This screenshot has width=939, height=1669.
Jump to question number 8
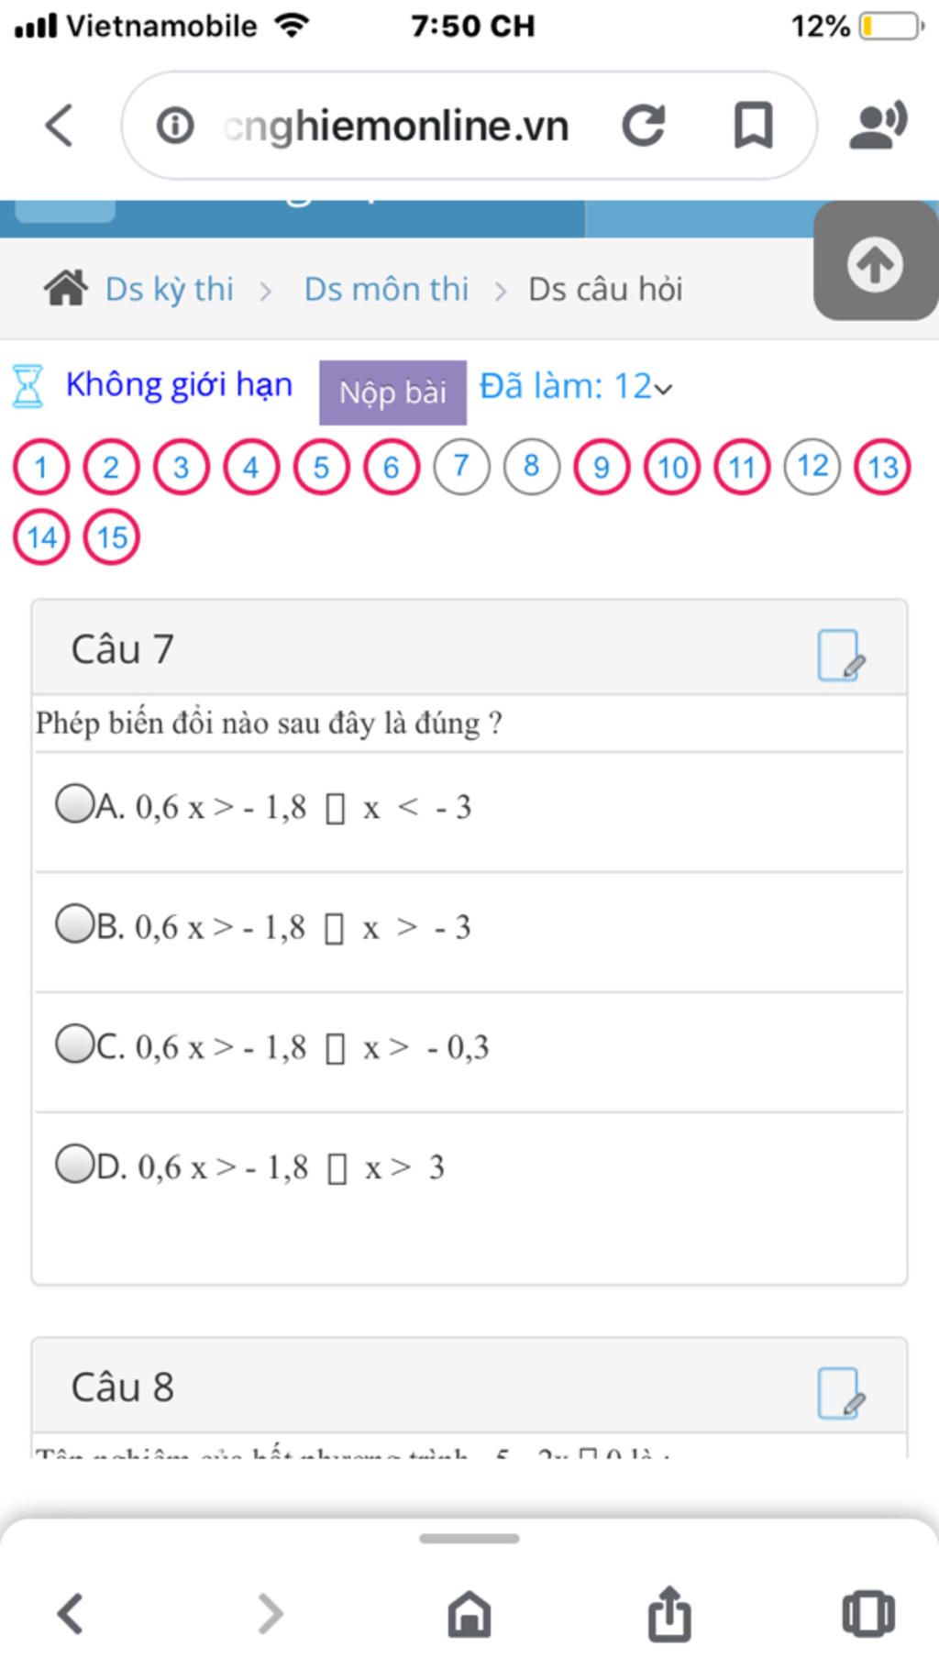click(x=531, y=467)
